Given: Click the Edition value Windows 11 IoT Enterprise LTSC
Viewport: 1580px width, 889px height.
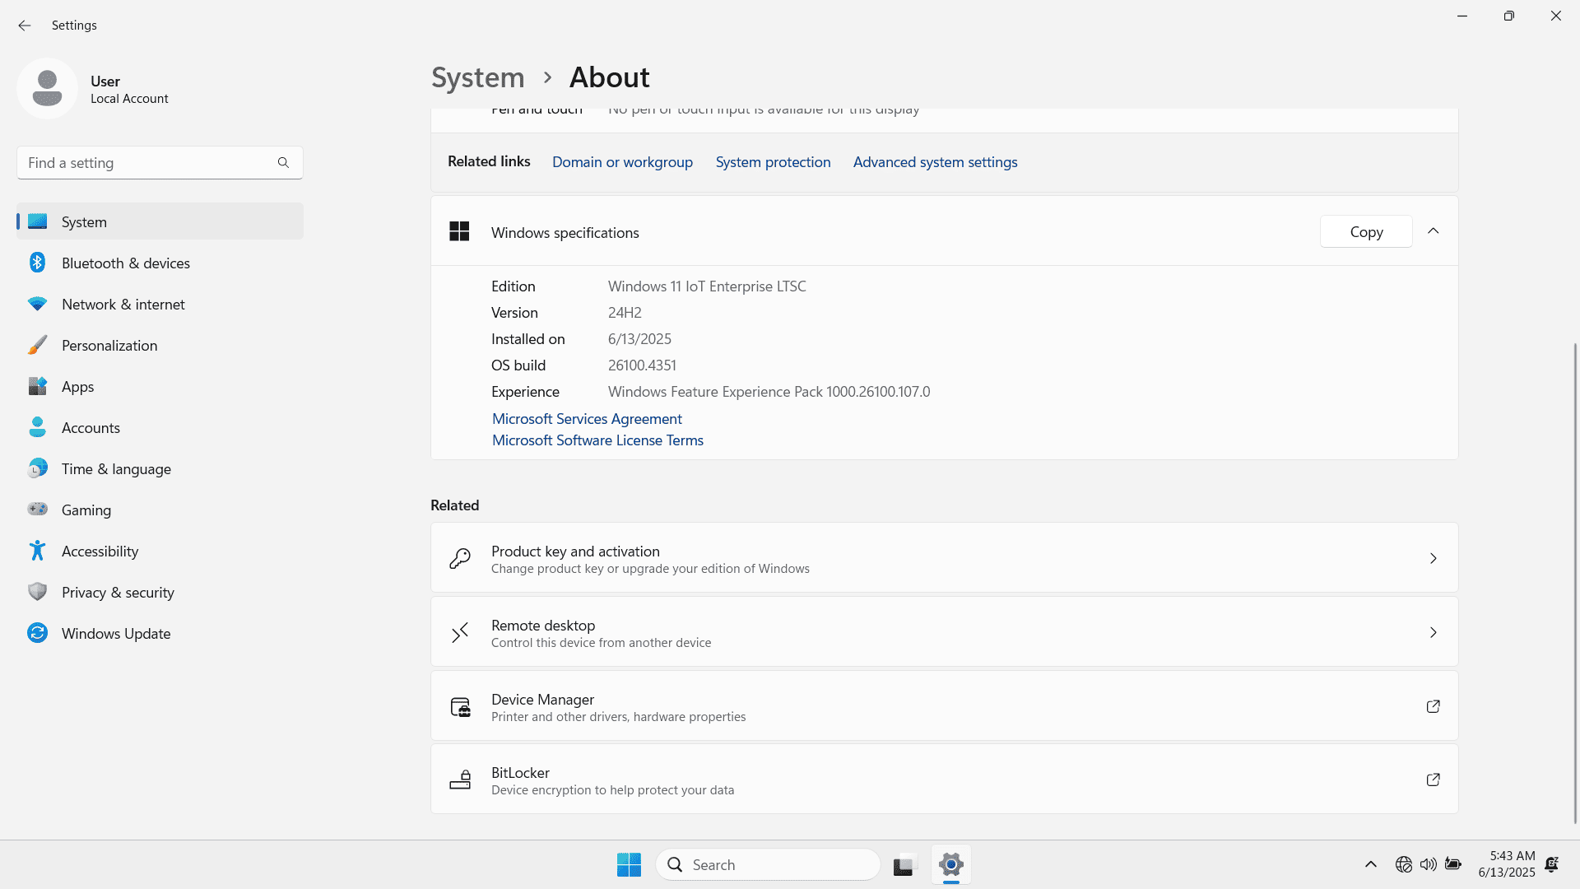Looking at the screenshot, I should 707,286.
